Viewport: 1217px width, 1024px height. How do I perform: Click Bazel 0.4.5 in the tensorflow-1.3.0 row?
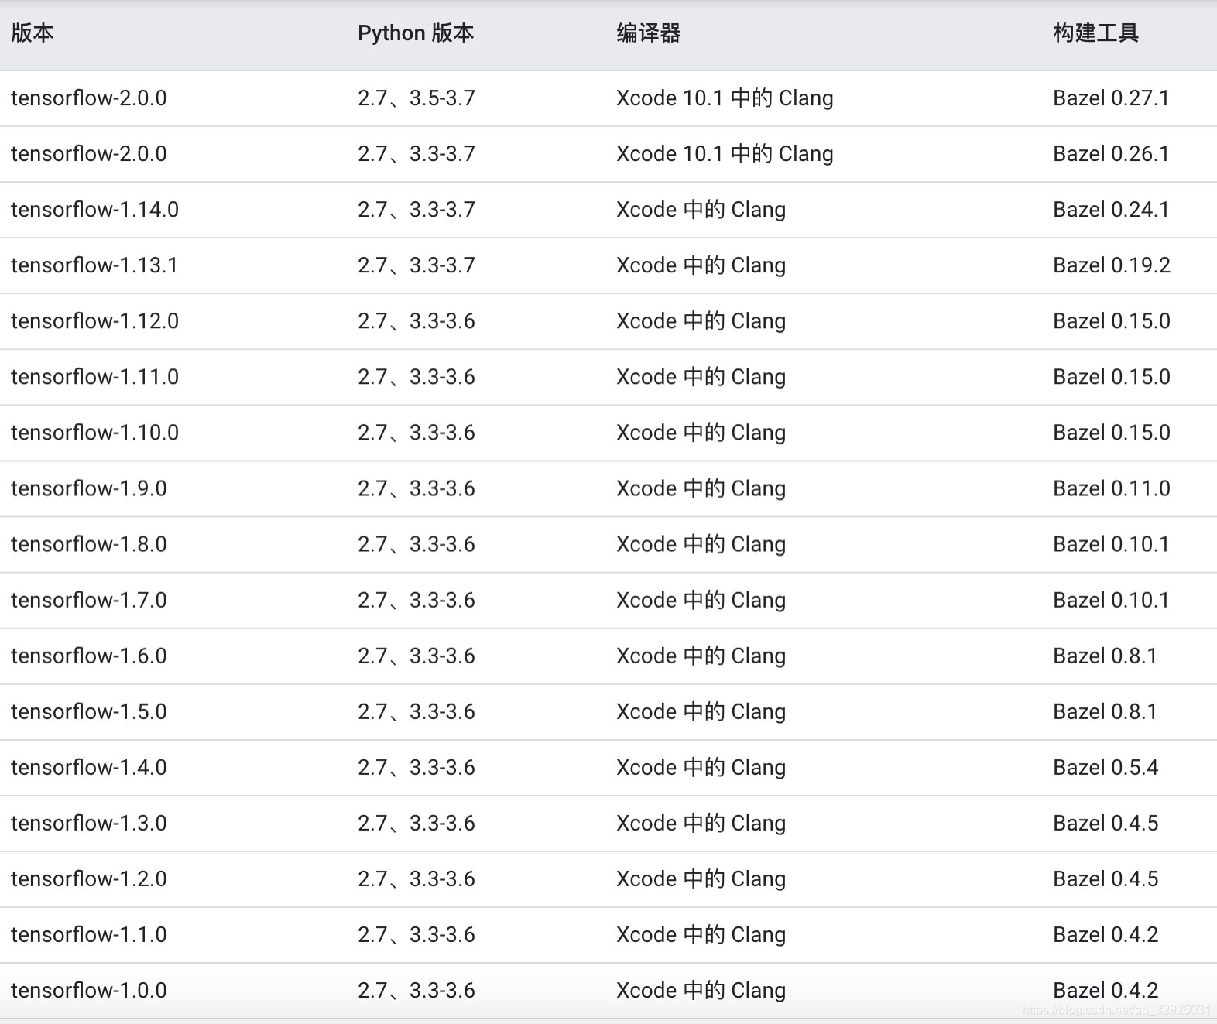point(1106,823)
